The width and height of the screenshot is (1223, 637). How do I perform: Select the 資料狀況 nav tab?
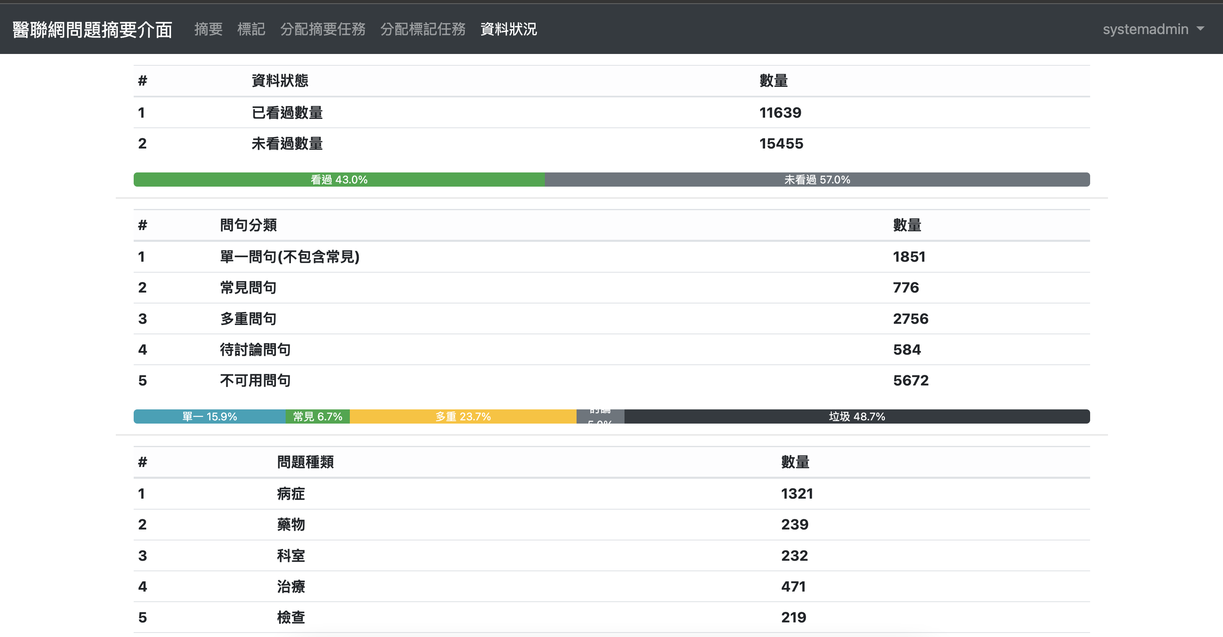[508, 29]
